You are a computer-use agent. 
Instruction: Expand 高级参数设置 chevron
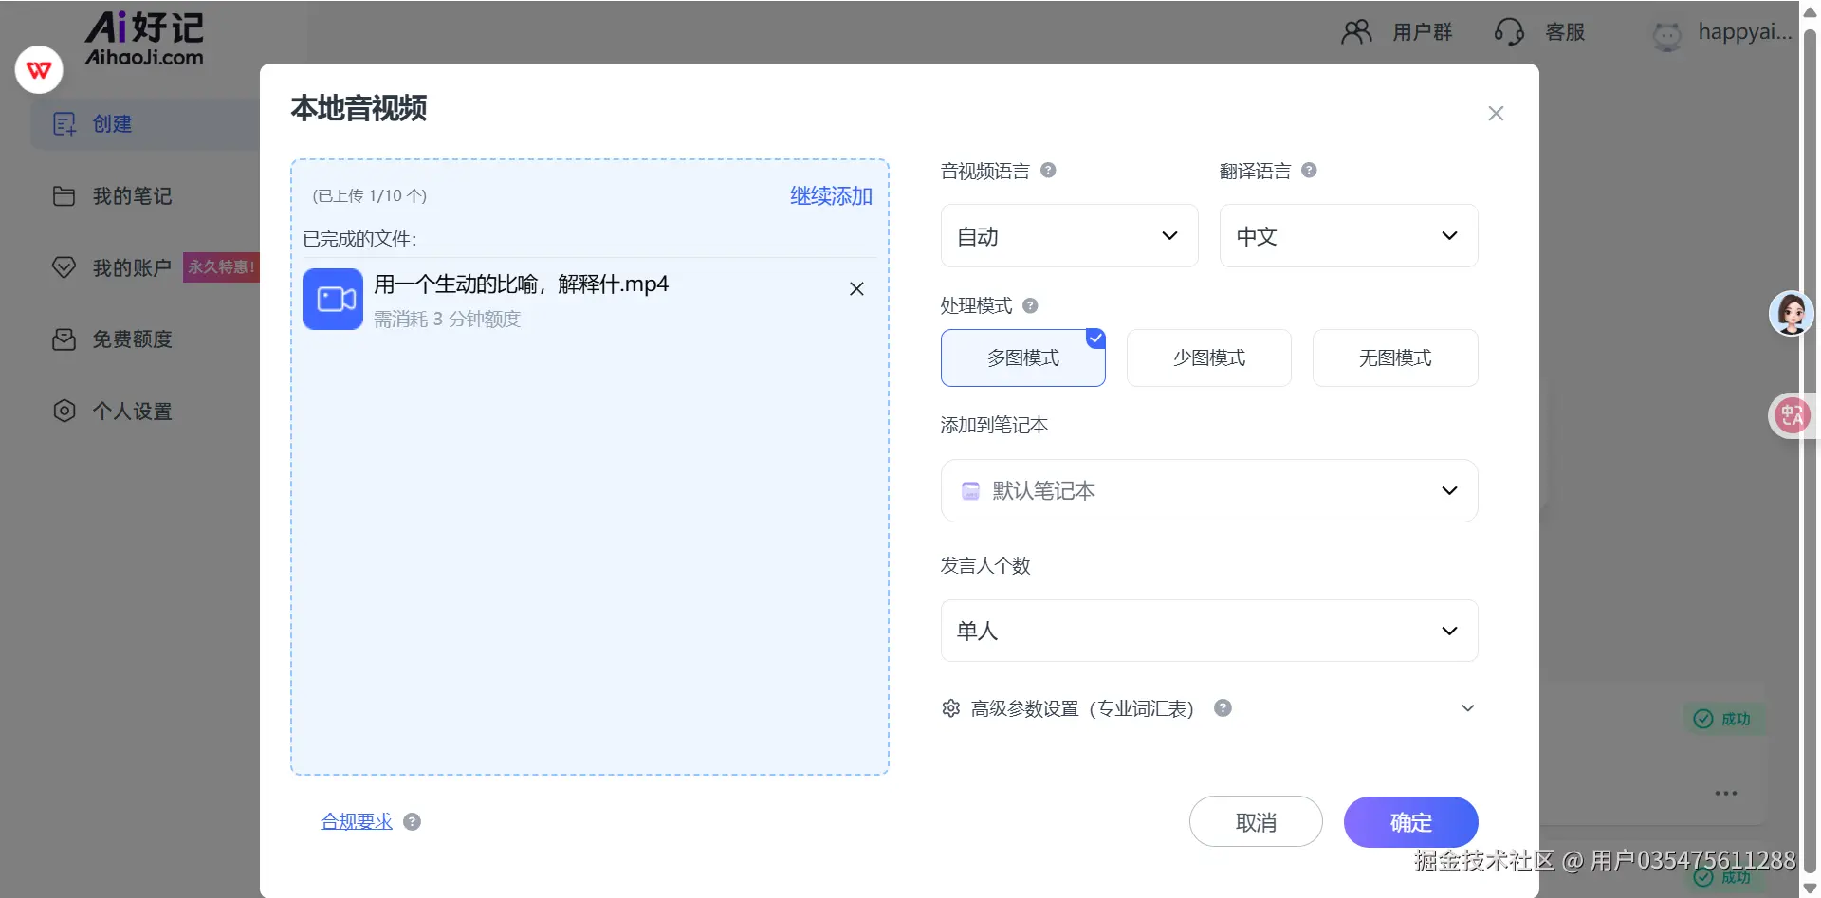click(1467, 708)
